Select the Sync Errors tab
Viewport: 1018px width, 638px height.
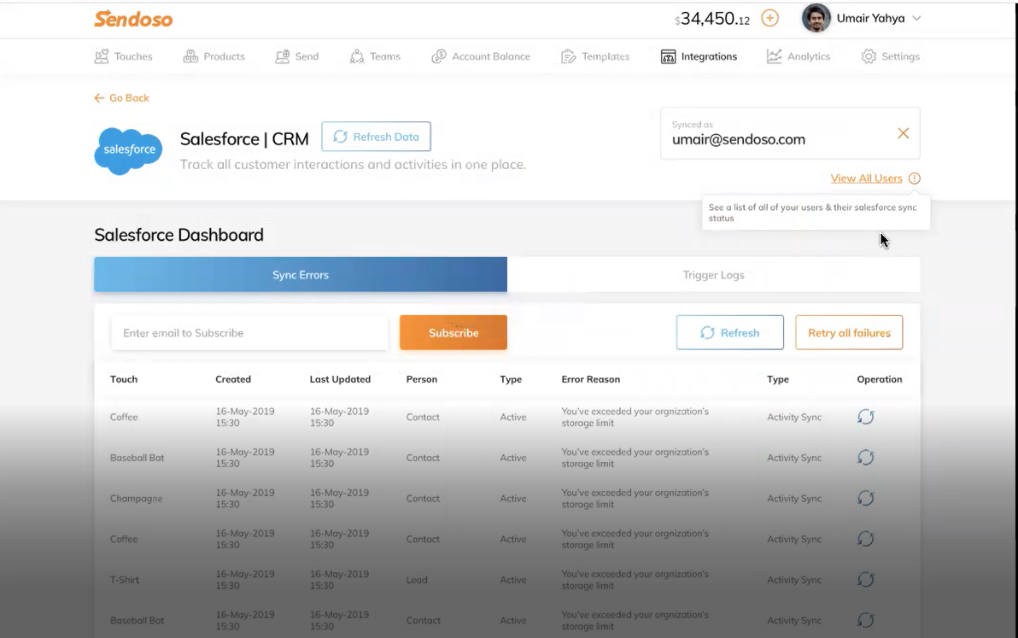(301, 274)
